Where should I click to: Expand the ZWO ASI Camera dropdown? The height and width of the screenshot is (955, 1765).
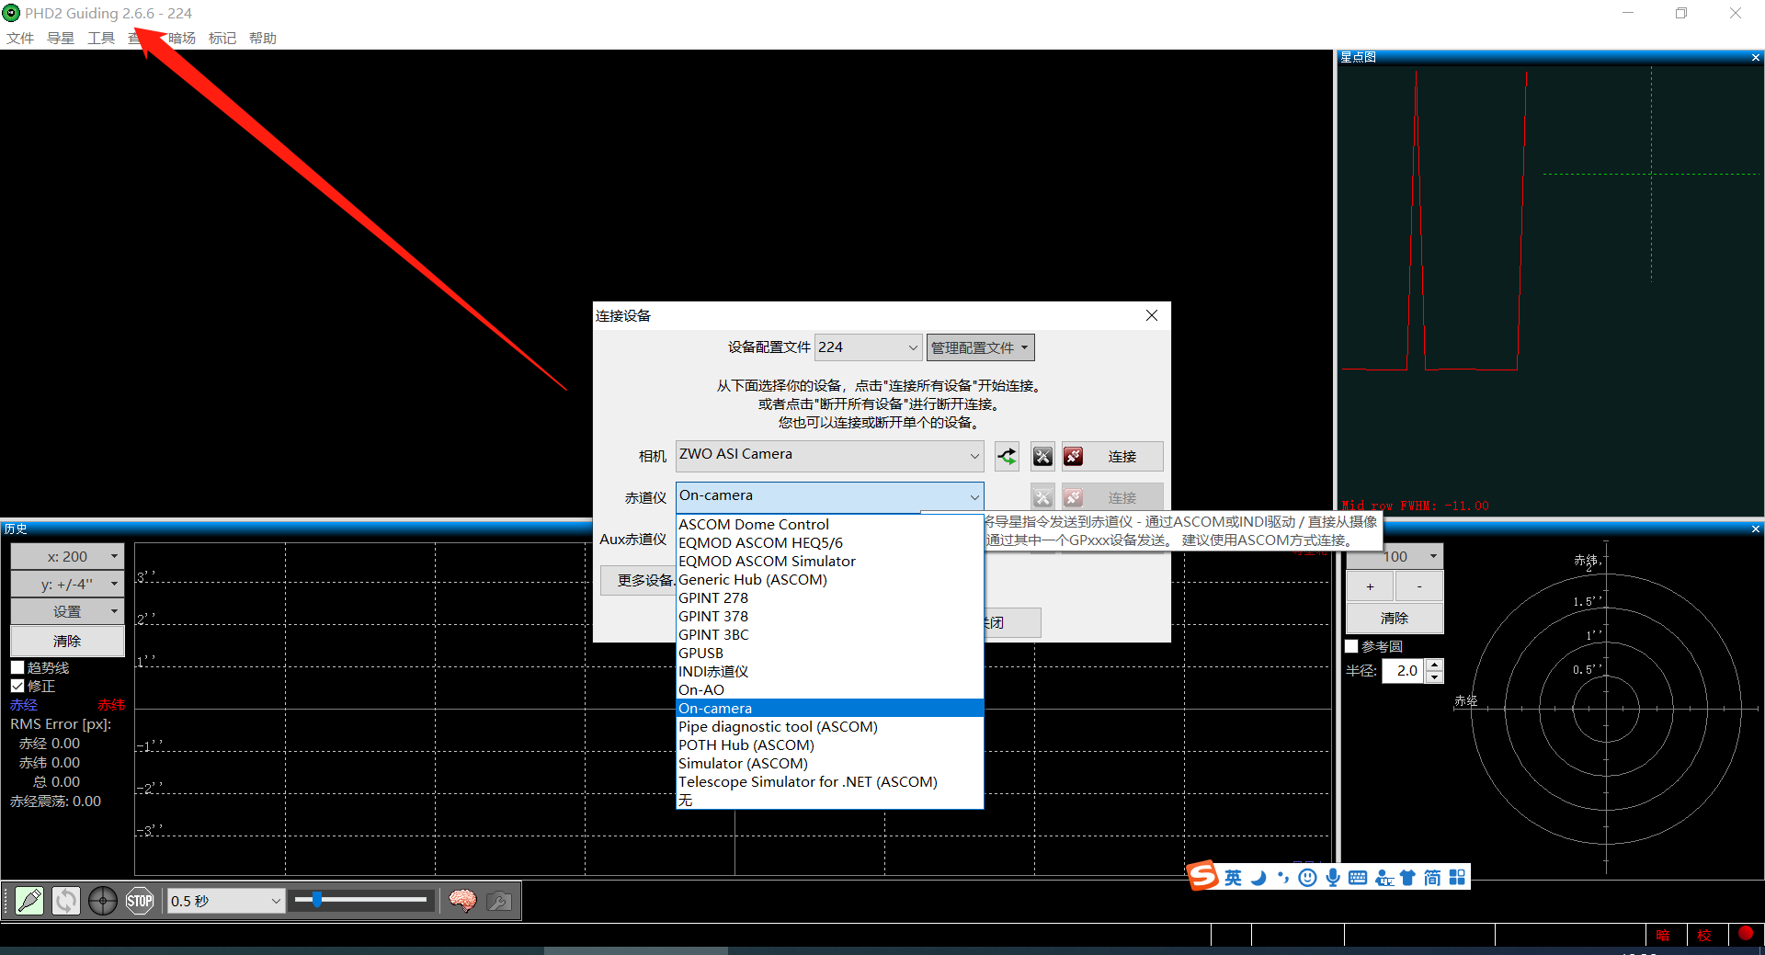tap(829, 455)
